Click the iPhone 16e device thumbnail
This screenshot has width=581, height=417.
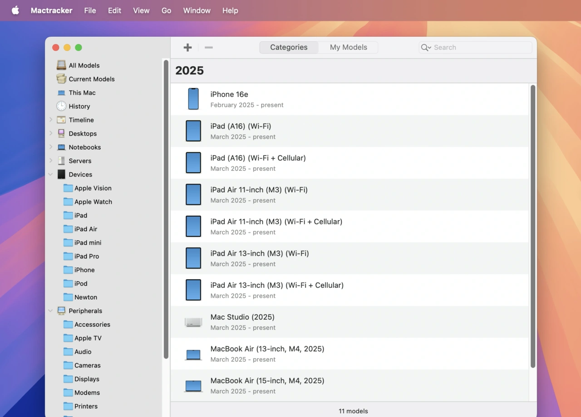click(x=193, y=99)
